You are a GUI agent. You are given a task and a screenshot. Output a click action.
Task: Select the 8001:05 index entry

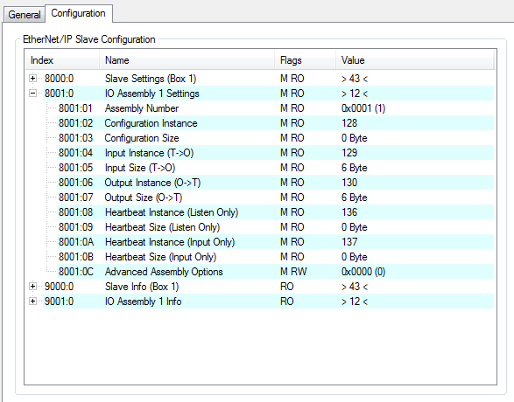(75, 168)
